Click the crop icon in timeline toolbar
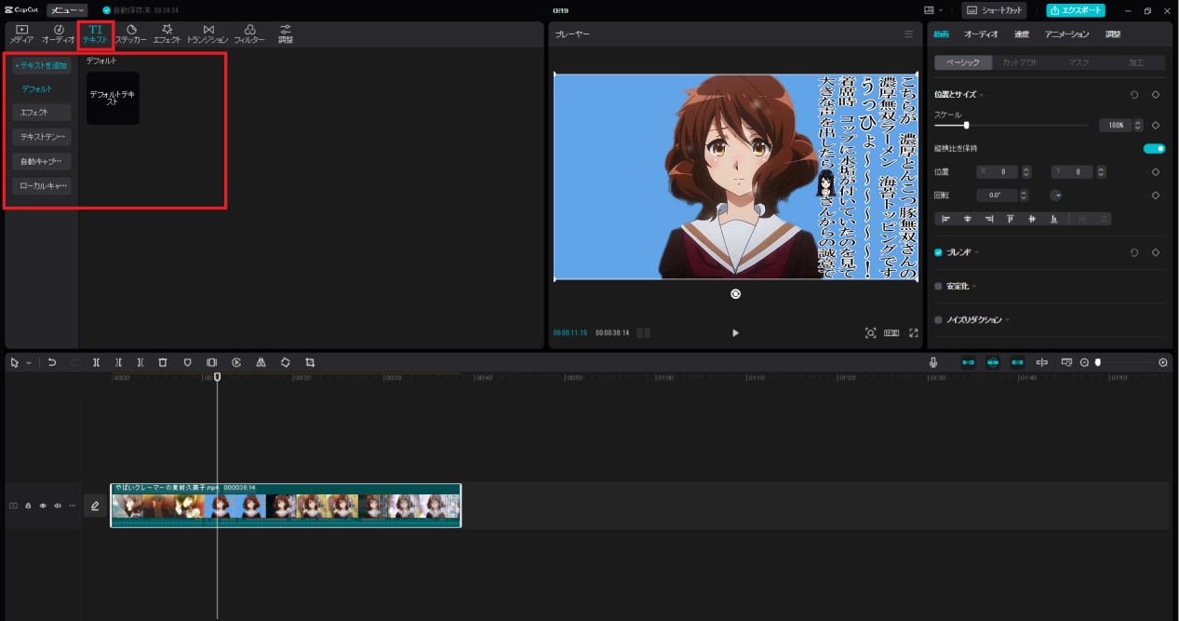 310,362
